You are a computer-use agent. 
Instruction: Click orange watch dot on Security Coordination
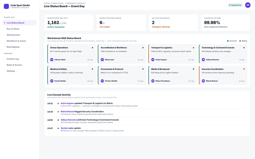pos(244,69)
